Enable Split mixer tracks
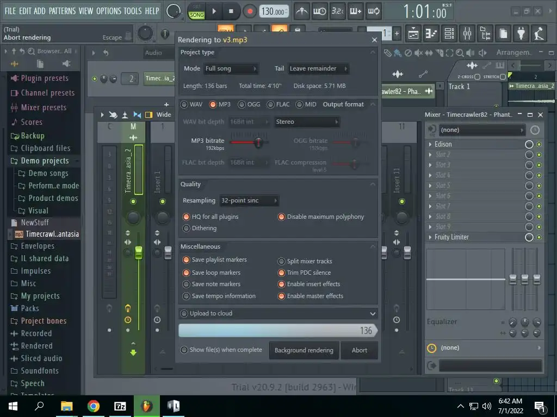Viewport: 557px width, 417px height. 305,261
